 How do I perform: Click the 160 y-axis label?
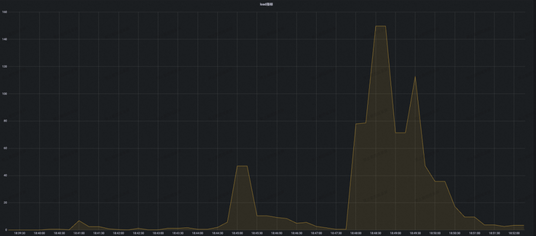click(x=4, y=12)
